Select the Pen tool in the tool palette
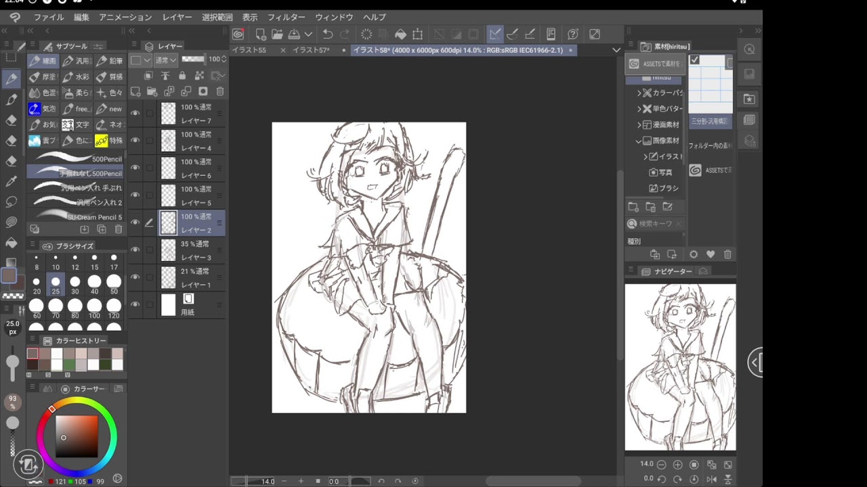 pyautogui.click(x=12, y=78)
